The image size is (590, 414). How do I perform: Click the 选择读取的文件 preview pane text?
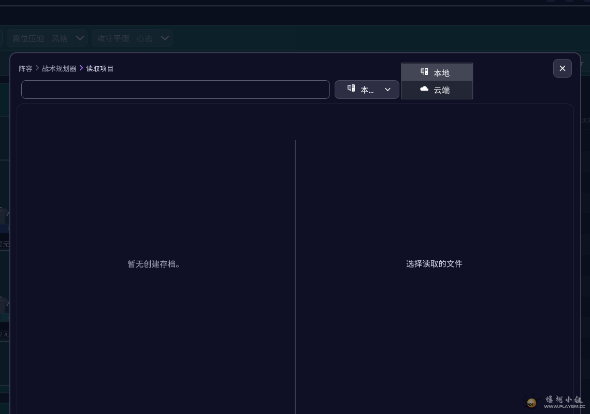[434, 264]
